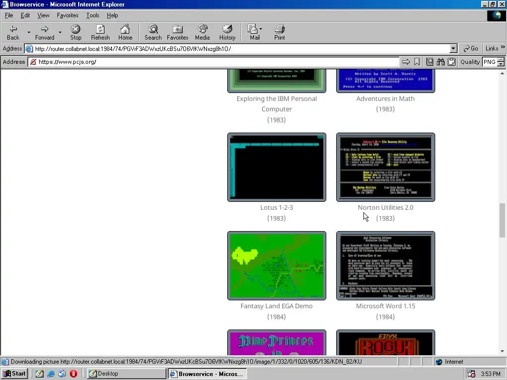Open the Norton Utilities 2.0 link
Screen dimensions: 507x380
[x=385, y=207]
